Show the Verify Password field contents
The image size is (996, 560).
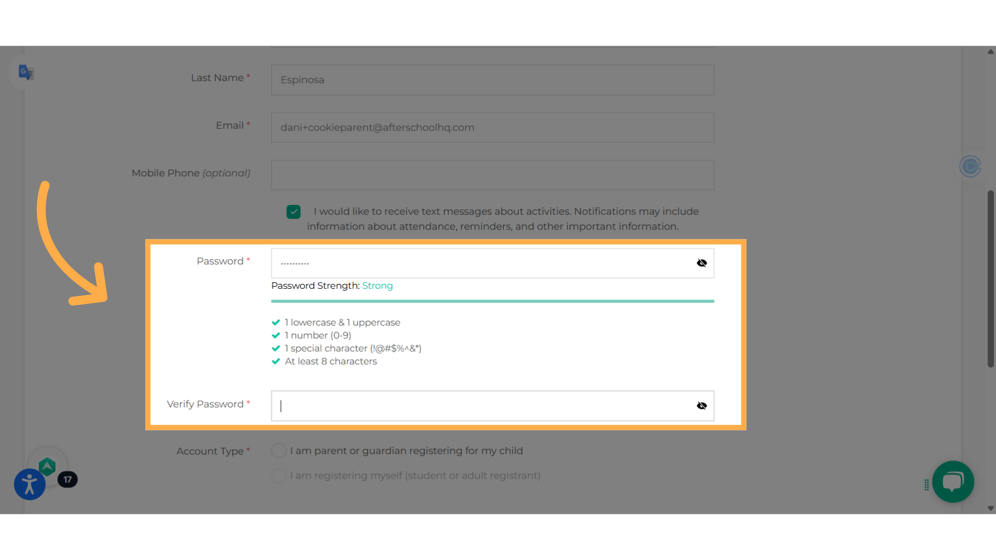click(701, 405)
